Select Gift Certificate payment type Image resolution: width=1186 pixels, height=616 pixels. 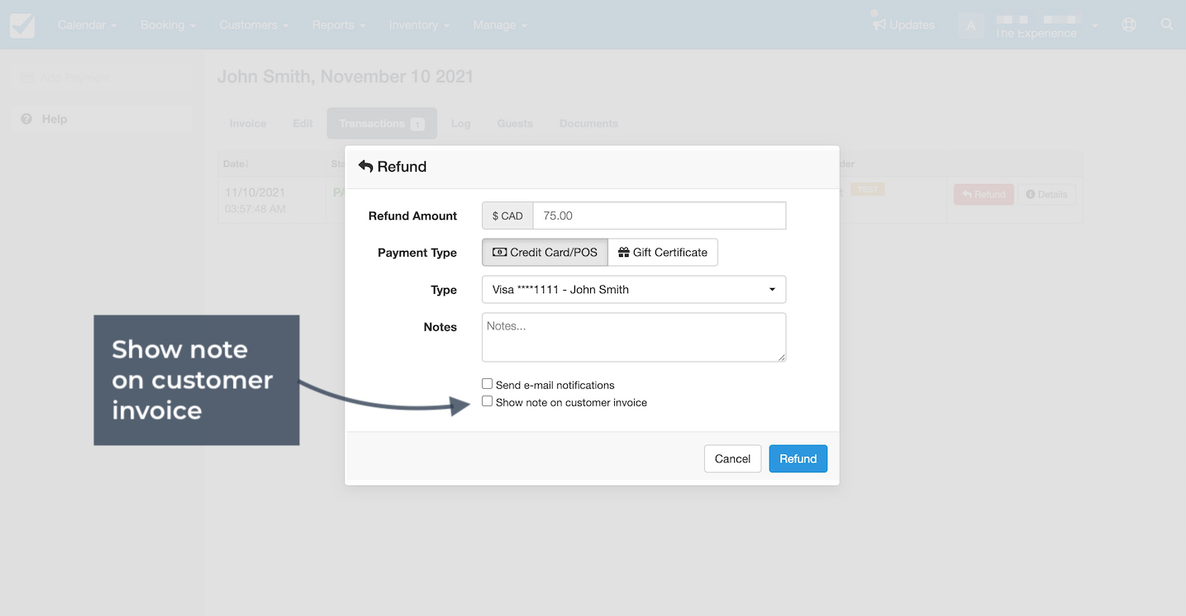click(663, 253)
